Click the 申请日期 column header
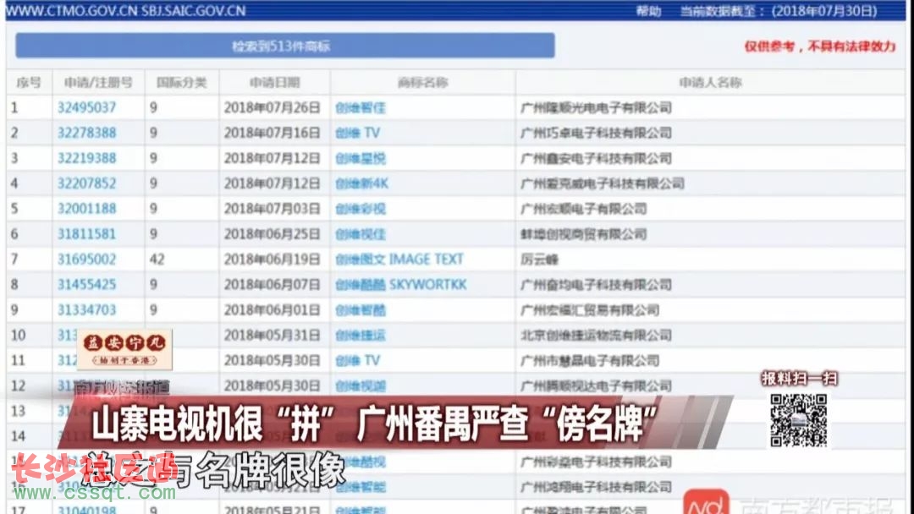Screen dimensions: 914x514 (274, 83)
